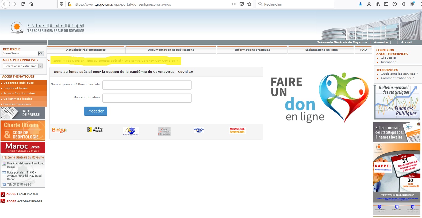Focus the 'Montant donation' input field

[x=147, y=98]
